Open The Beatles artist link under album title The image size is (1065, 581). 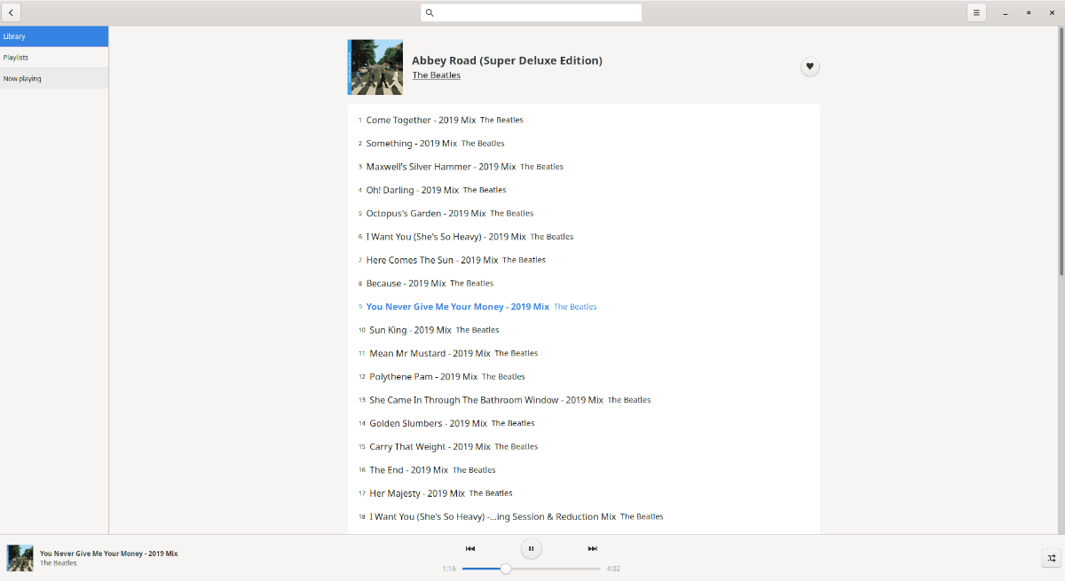pyautogui.click(x=437, y=75)
